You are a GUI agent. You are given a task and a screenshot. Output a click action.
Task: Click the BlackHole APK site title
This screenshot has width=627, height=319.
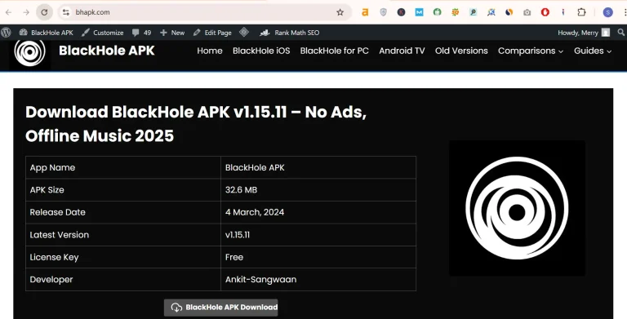pyautogui.click(x=107, y=51)
